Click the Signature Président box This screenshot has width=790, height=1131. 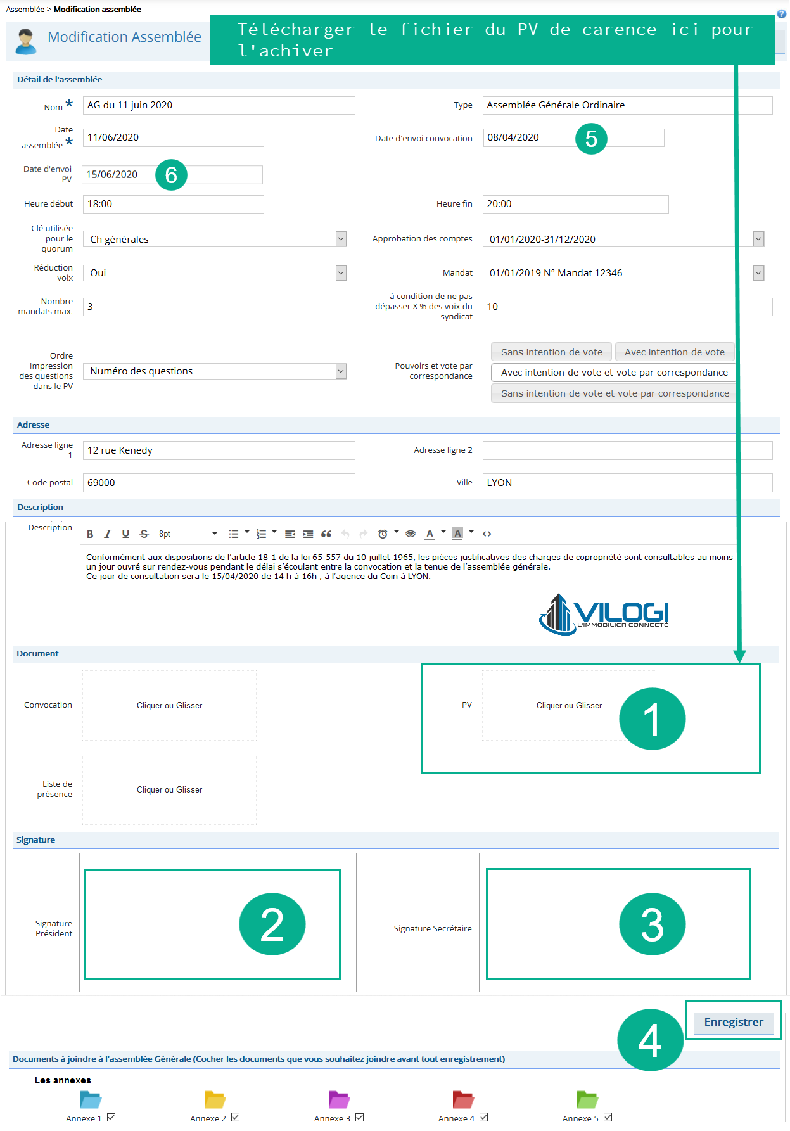[218, 923]
